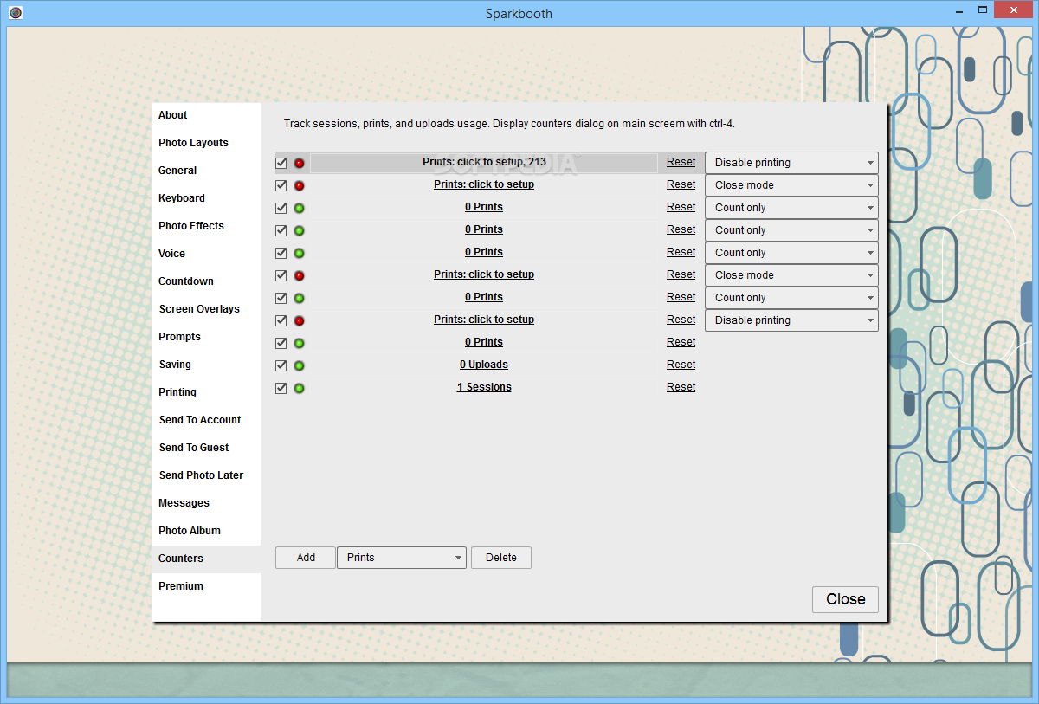Reset the 'Prints: click to setup, 213' counter
The image size is (1039, 704).
[x=681, y=162]
